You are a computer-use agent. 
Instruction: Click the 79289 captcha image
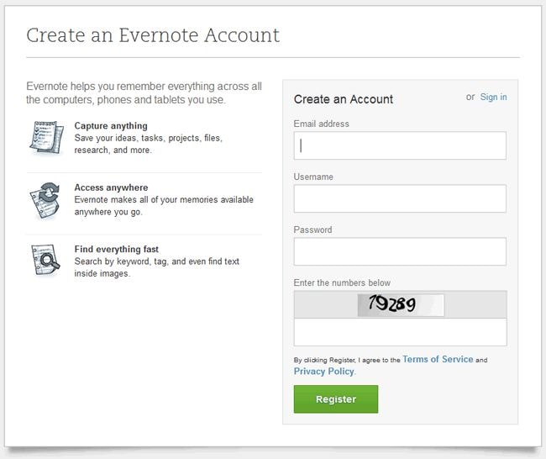click(x=401, y=305)
